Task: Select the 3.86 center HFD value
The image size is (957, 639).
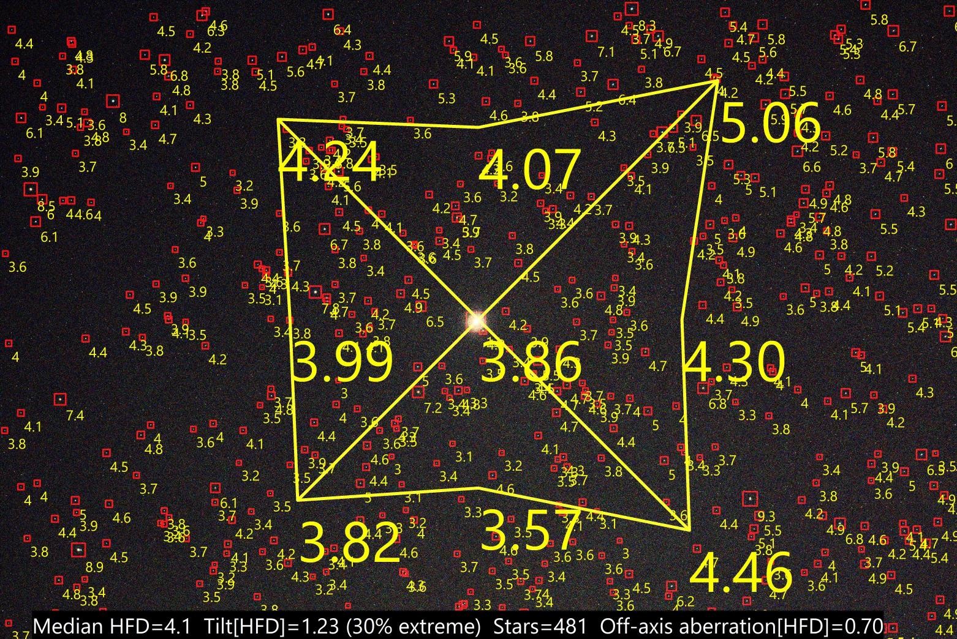Action: 531,362
